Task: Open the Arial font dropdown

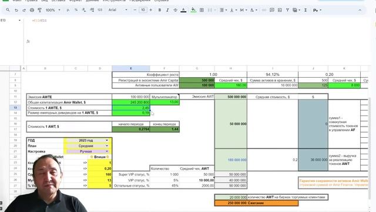Action: click(117, 10)
